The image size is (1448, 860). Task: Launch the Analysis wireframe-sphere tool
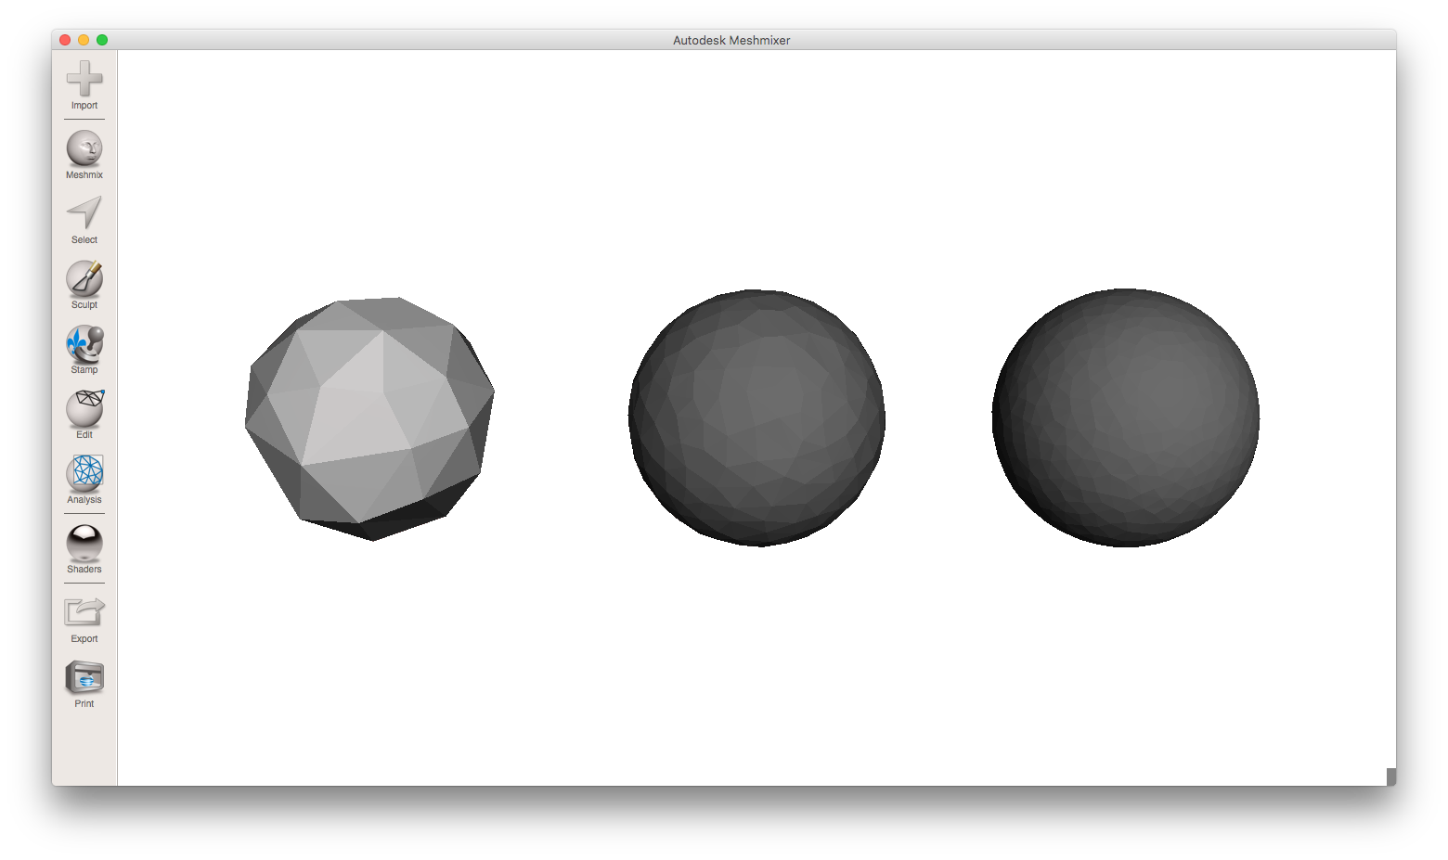[x=84, y=473]
